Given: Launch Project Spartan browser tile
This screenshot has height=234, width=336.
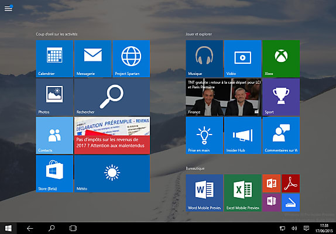Looking at the screenshot, I should coord(131,58).
